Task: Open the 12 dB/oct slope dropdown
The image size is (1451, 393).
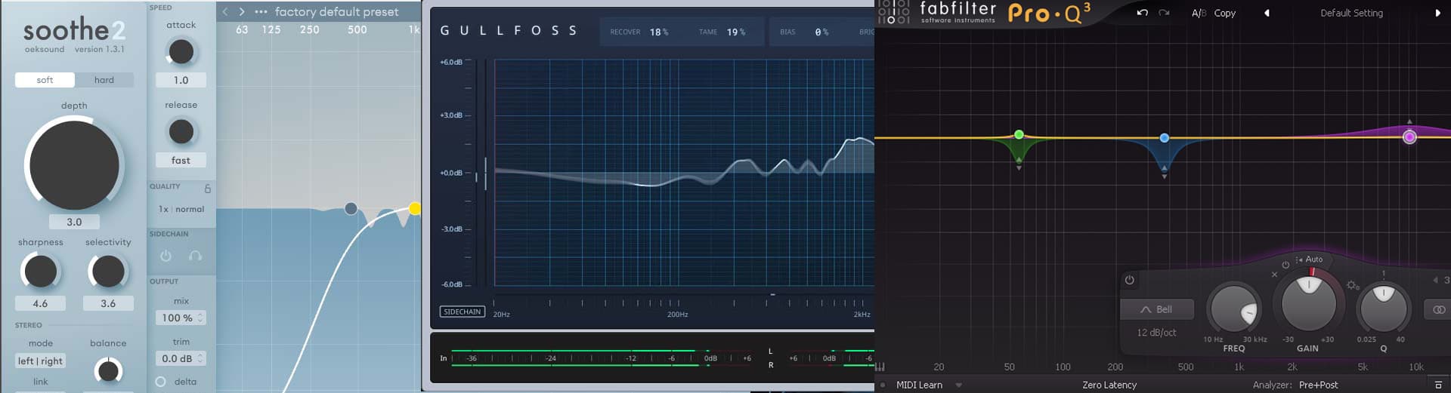Action: pos(1156,333)
